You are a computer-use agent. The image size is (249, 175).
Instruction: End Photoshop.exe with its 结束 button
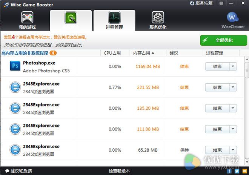tap(217, 66)
